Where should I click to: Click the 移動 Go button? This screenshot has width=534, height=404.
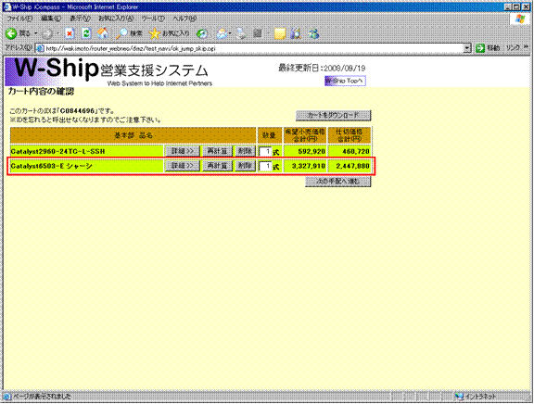pos(488,48)
